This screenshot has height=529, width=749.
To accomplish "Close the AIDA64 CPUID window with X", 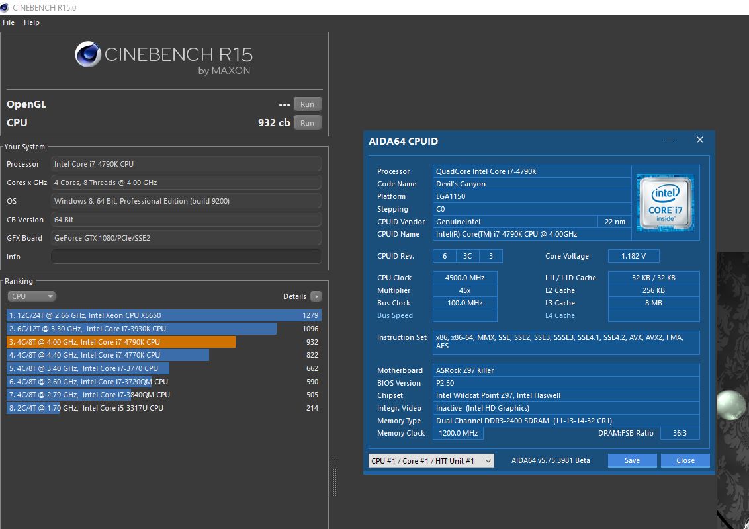I will click(700, 140).
